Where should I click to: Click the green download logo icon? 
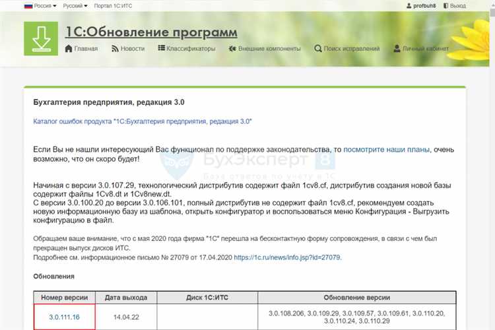pos(41,38)
